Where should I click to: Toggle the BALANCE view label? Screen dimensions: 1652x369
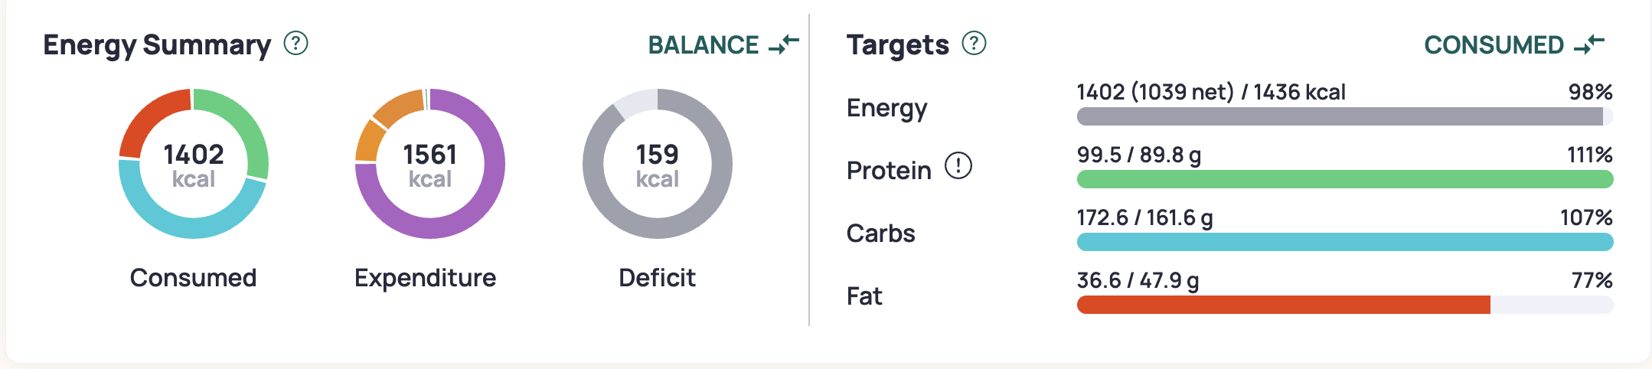click(x=704, y=45)
